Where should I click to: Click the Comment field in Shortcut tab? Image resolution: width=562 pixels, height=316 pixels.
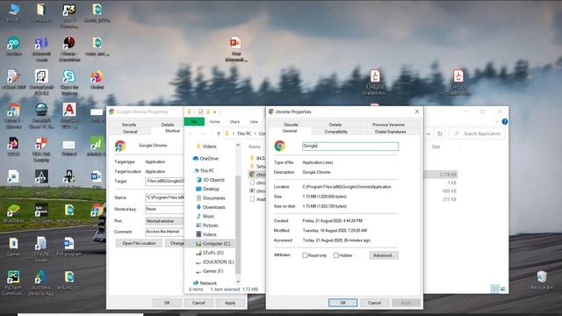click(165, 232)
